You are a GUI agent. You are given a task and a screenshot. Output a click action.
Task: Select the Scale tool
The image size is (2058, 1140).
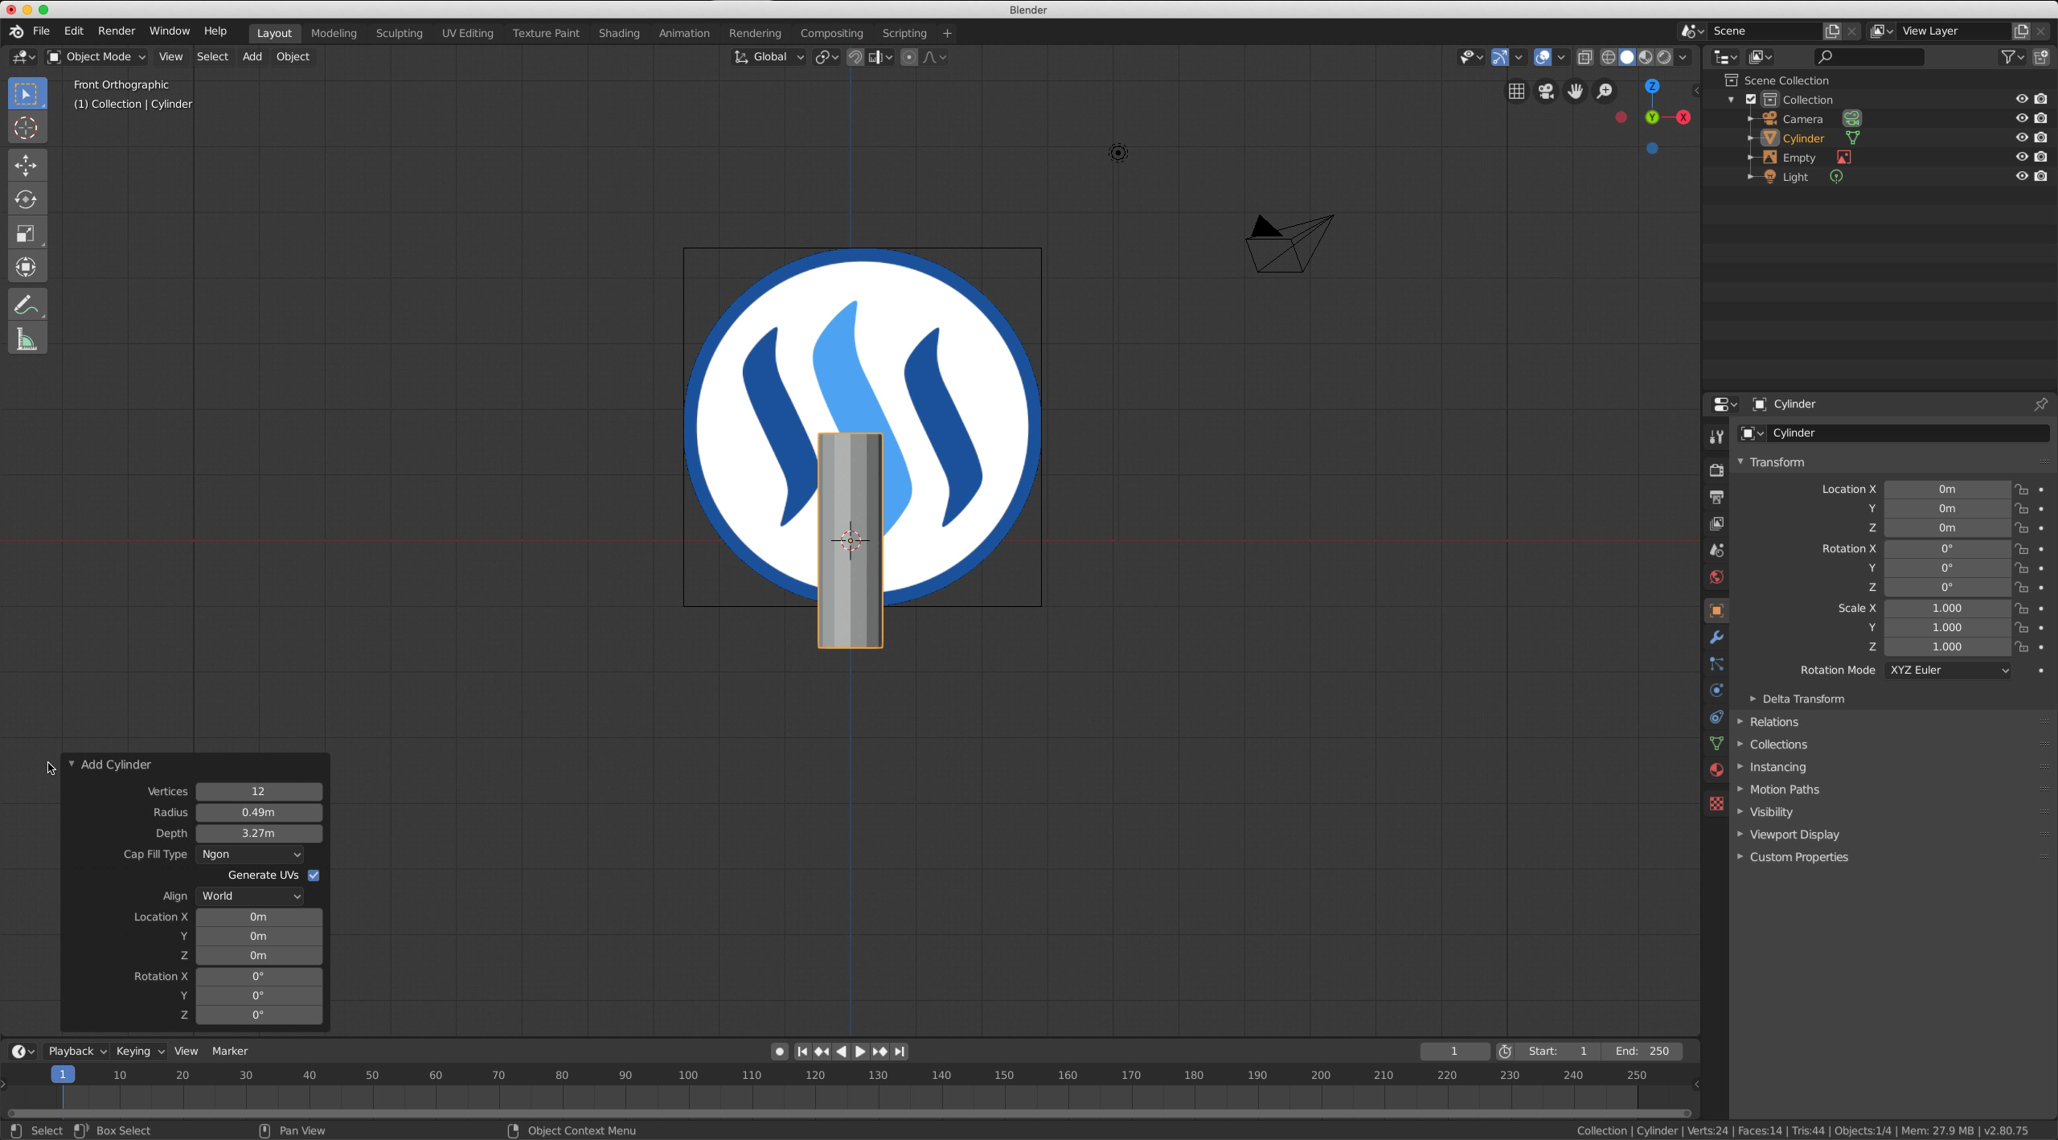coord(26,233)
